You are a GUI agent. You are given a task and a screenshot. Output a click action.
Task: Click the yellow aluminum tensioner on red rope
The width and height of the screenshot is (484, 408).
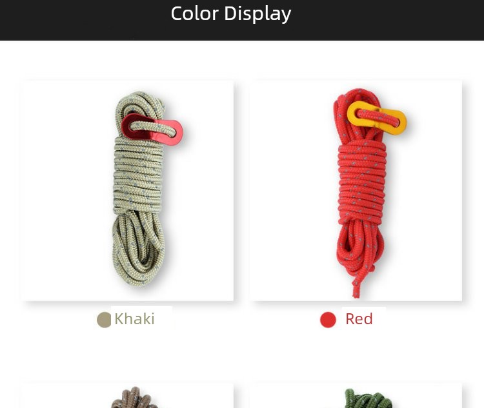click(377, 118)
